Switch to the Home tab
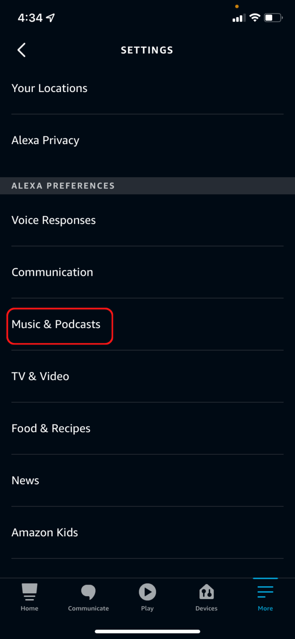Screen dimensions: 295x639 click(x=29, y=597)
